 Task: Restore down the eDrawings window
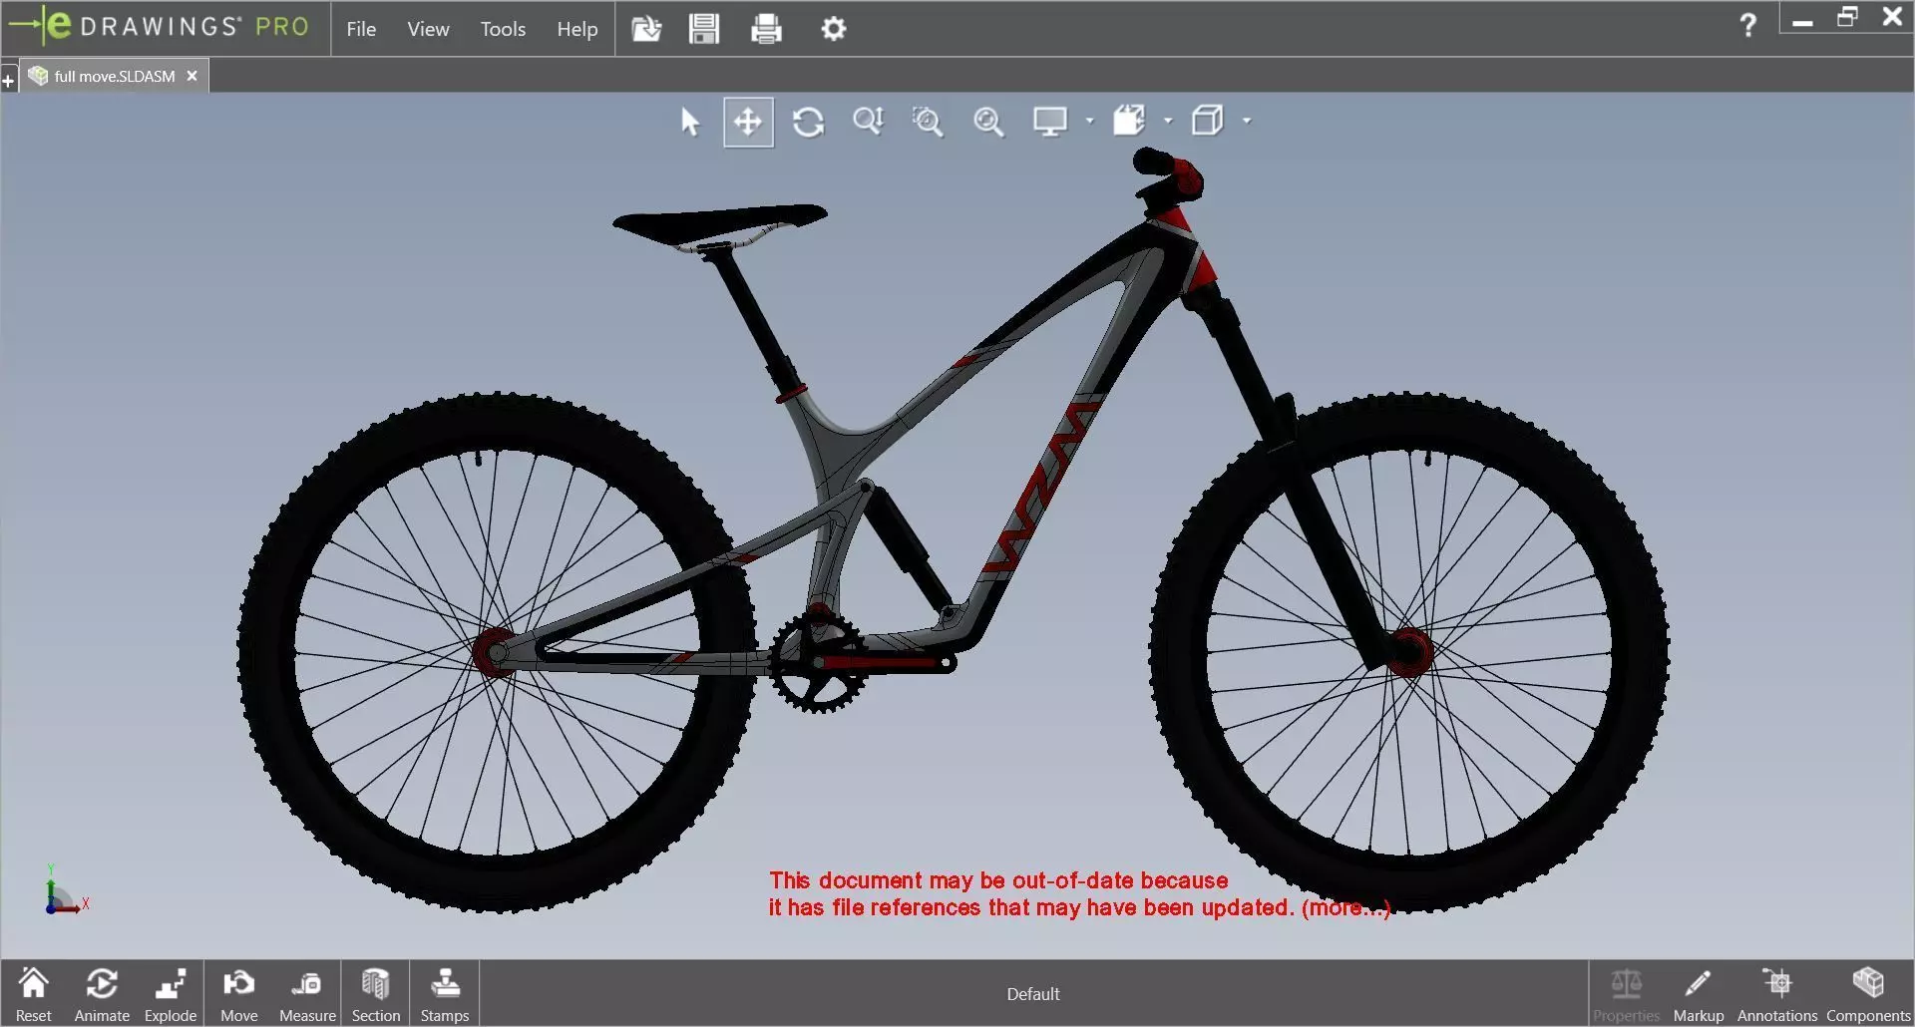point(1847,17)
